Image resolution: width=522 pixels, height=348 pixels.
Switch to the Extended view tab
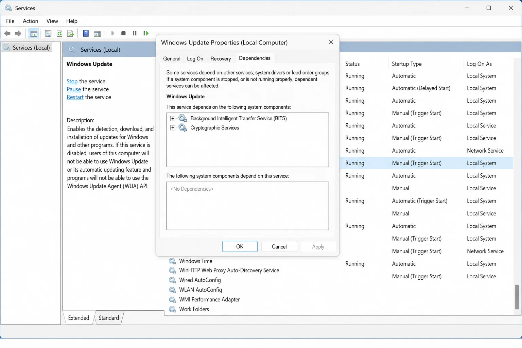tap(79, 318)
